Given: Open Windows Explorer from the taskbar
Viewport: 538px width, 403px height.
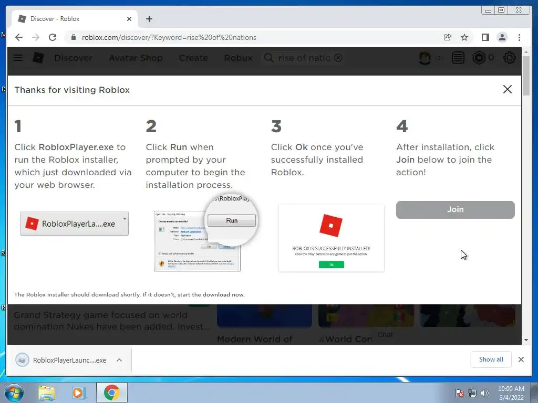Looking at the screenshot, I should click(47, 393).
